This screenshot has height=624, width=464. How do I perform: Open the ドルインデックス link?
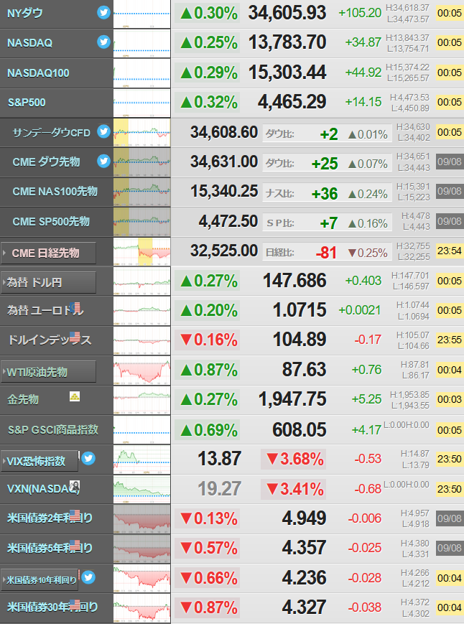click(x=50, y=340)
